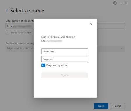Click the Next button

[x=101, y=106]
